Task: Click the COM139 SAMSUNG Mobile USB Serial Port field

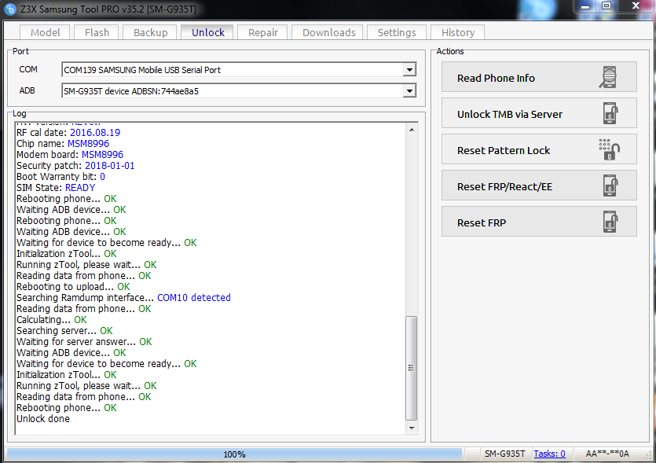Action: coord(239,69)
